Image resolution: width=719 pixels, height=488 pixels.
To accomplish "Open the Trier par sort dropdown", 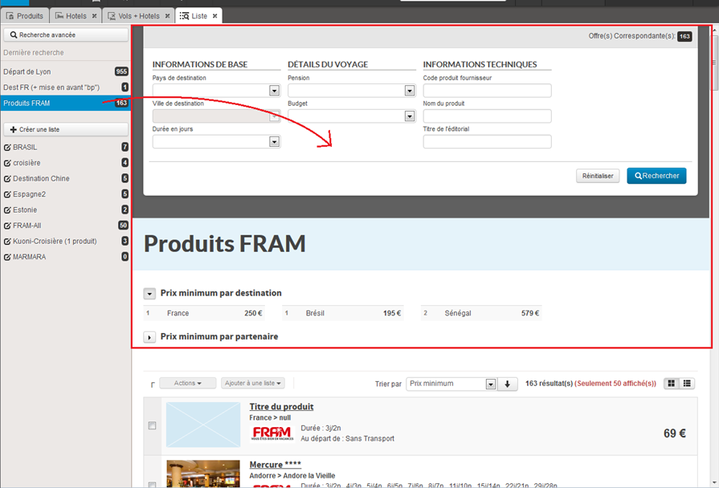I will pyautogui.click(x=490, y=384).
